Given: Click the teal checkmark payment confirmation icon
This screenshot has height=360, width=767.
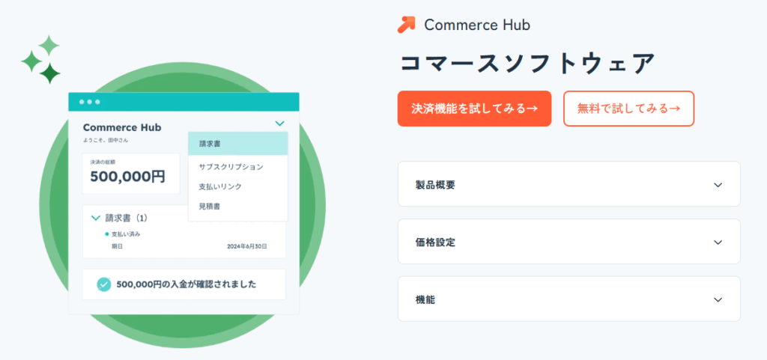Looking at the screenshot, I should [x=103, y=284].
